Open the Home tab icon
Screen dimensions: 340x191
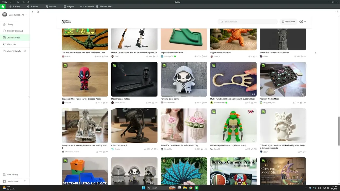click(3, 6)
